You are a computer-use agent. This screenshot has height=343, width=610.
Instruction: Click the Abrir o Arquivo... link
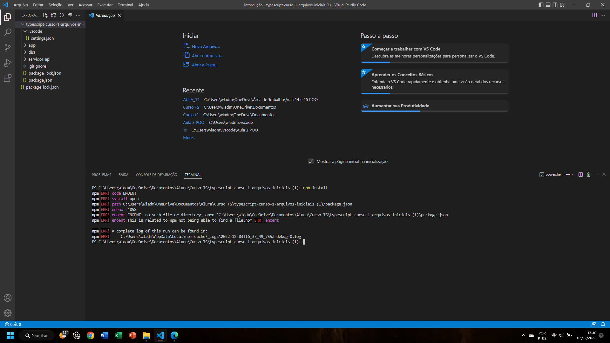point(207,56)
